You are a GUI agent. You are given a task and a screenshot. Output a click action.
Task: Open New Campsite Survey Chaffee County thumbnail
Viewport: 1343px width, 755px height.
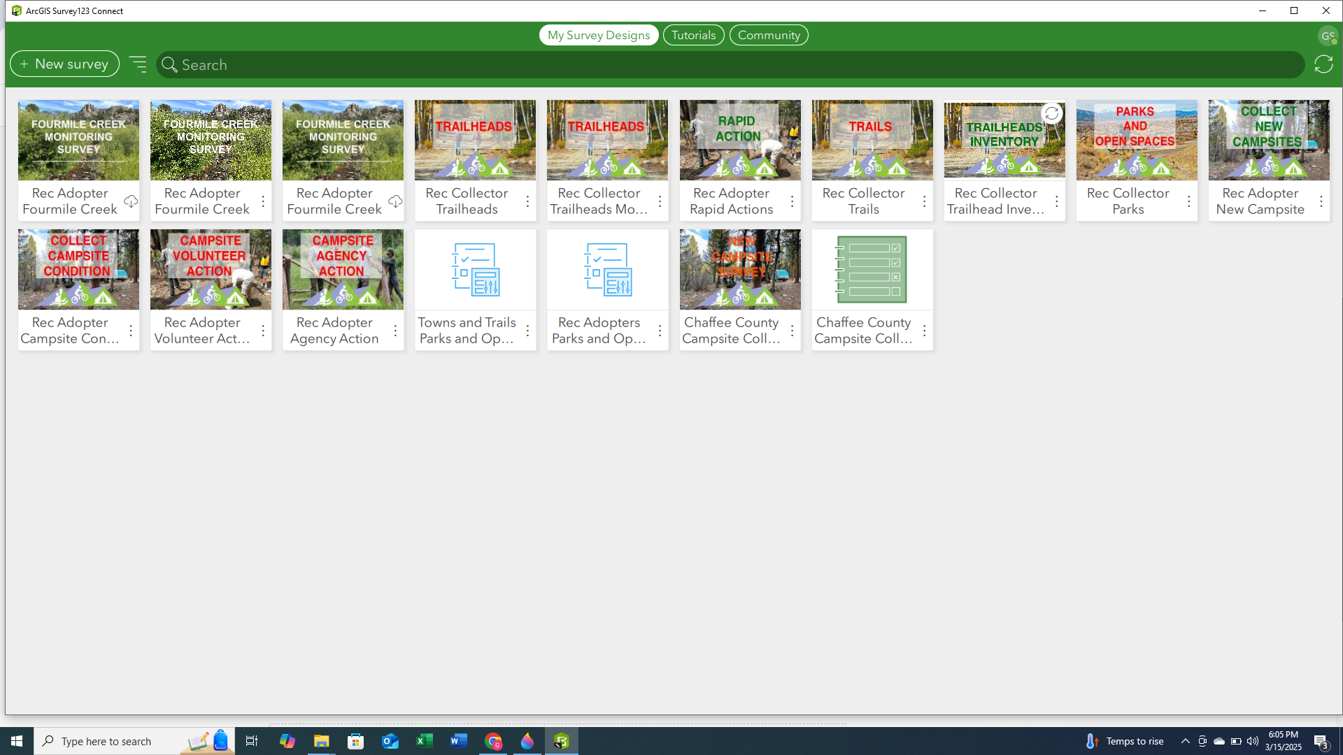[x=740, y=269]
